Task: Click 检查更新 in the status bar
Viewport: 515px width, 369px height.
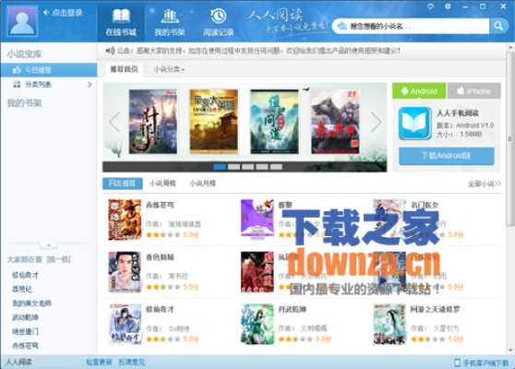Action: pos(99,363)
